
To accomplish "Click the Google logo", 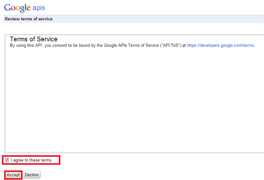I will 17,8.
